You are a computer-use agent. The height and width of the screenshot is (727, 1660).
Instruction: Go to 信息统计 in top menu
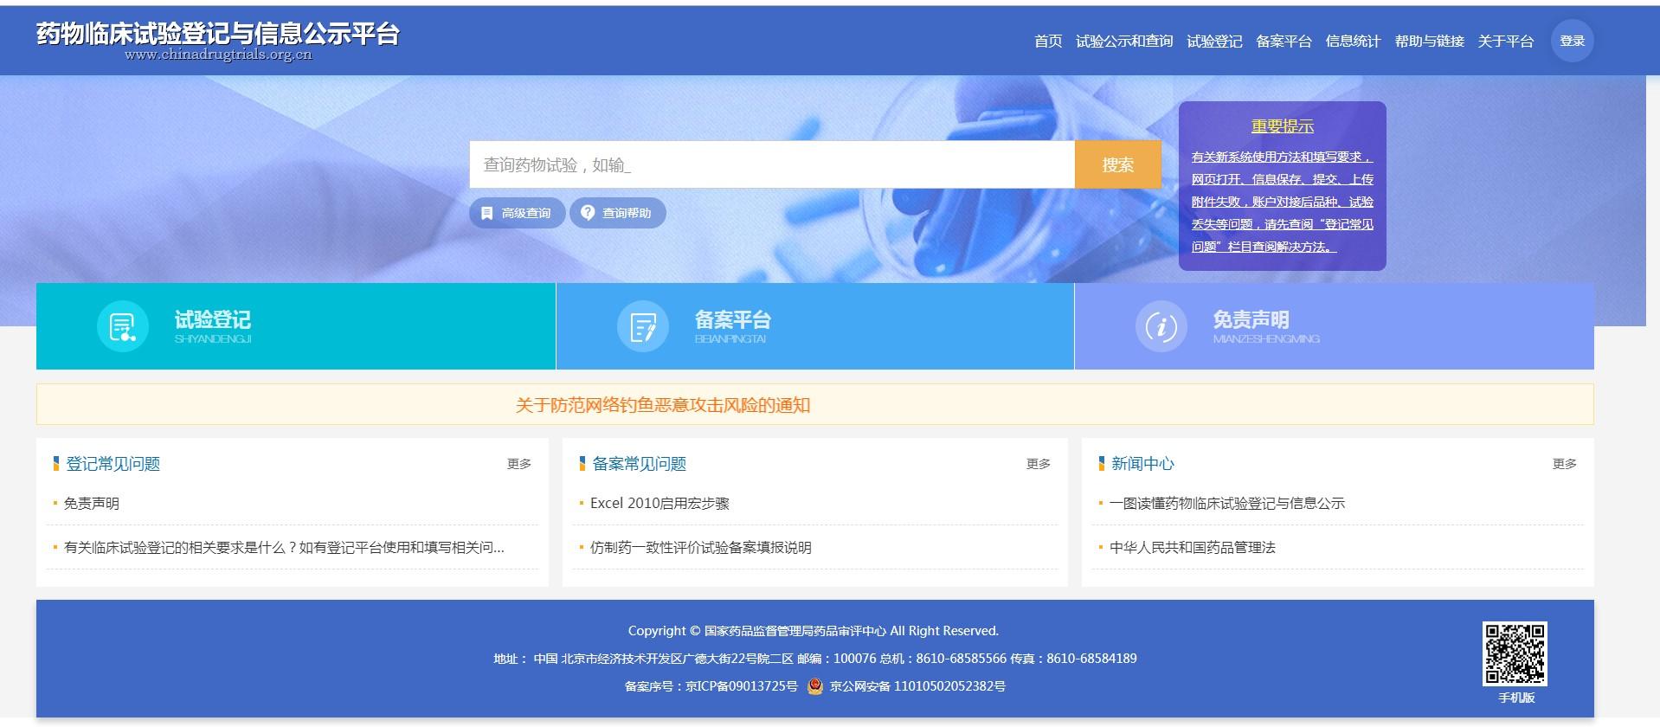[x=1353, y=41]
